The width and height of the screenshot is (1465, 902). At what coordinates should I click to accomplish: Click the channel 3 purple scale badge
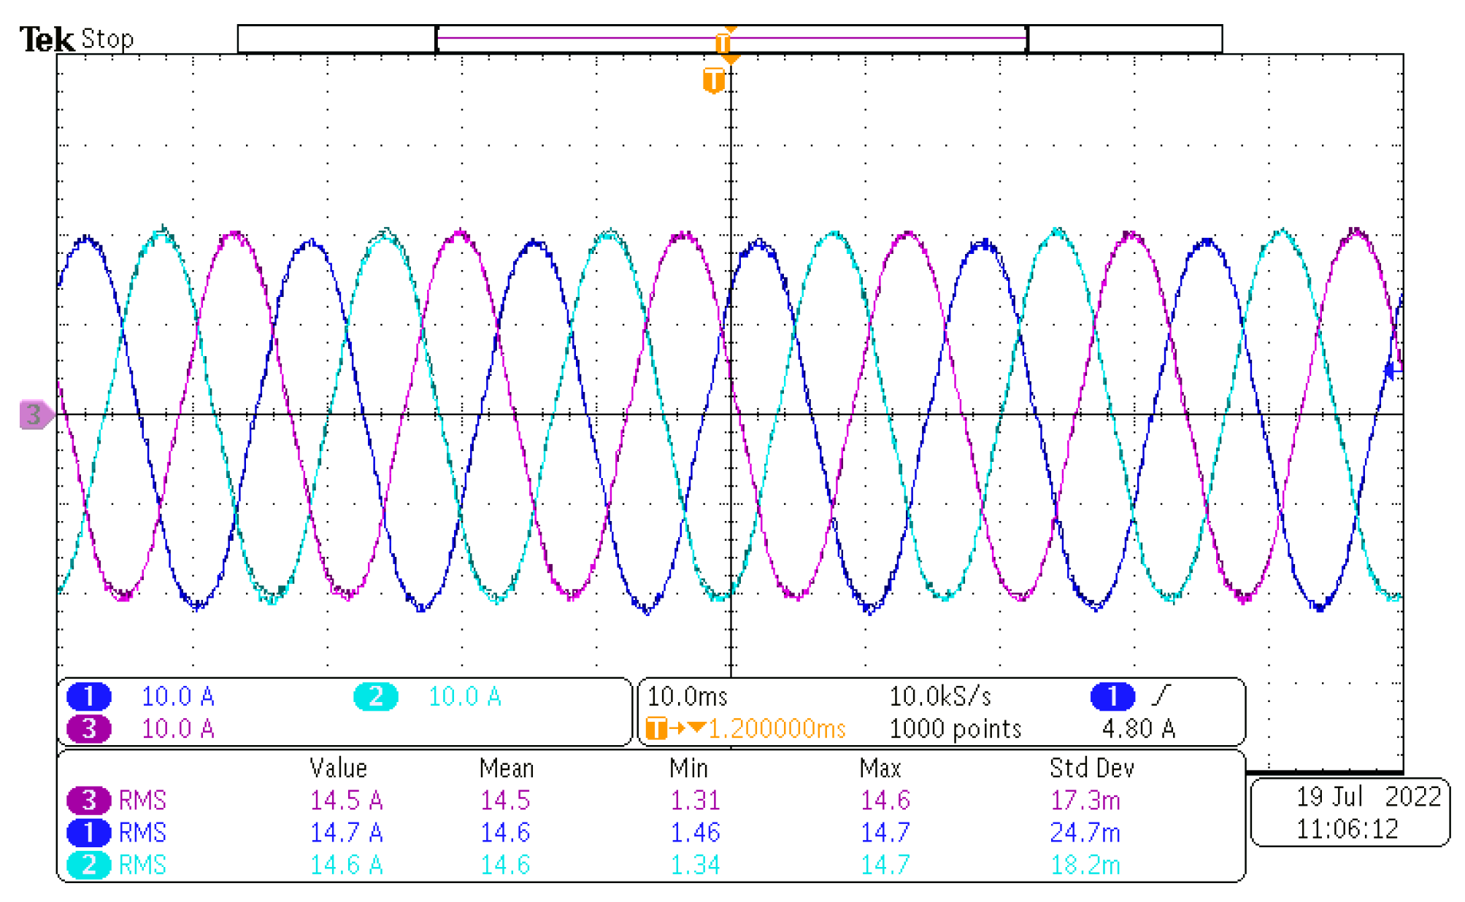pos(88,728)
